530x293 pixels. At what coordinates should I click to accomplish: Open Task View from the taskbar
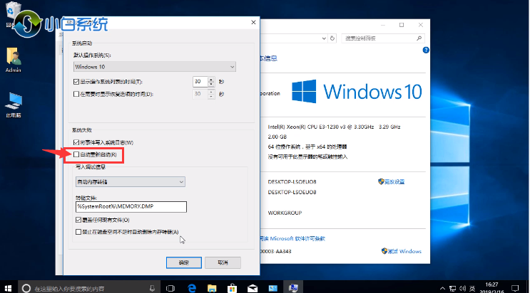[170, 288]
